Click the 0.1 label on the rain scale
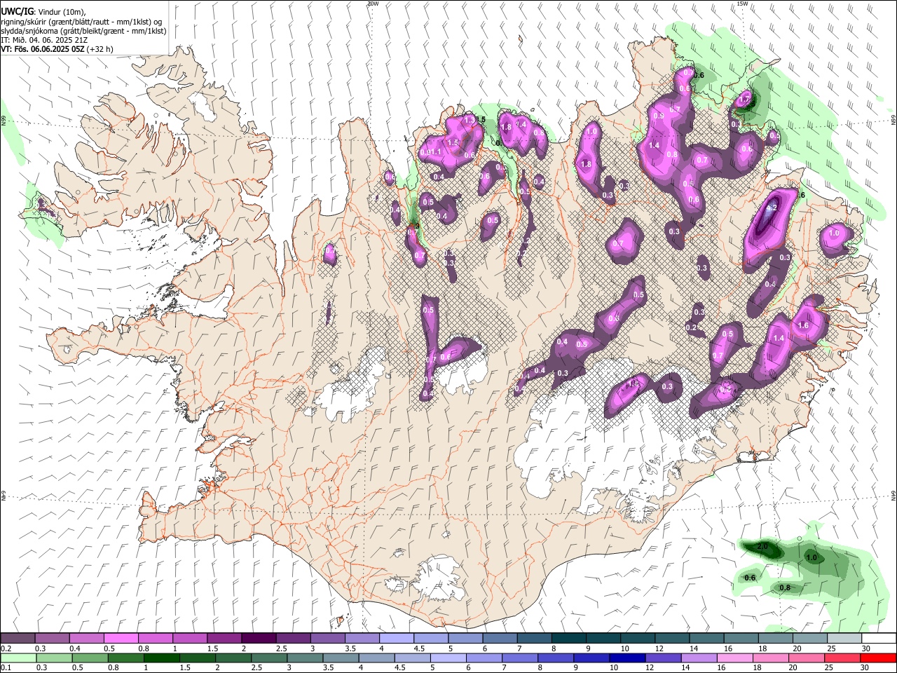897x673 pixels. pyautogui.click(x=6, y=668)
